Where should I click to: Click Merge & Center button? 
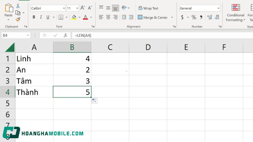pyautogui.click(x=153, y=17)
